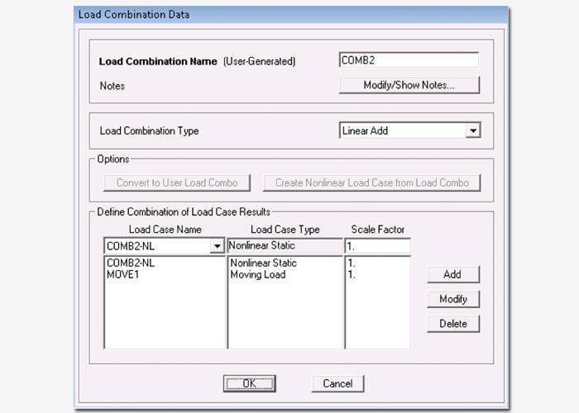Select MOVE1 row in load case list

[x=123, y=275]
